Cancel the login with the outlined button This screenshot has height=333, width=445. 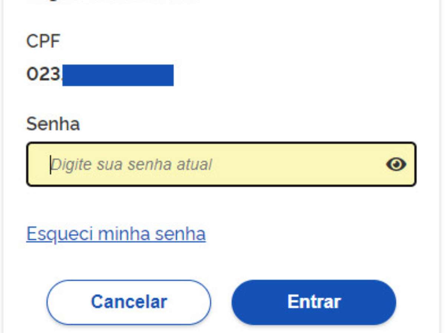129,302
